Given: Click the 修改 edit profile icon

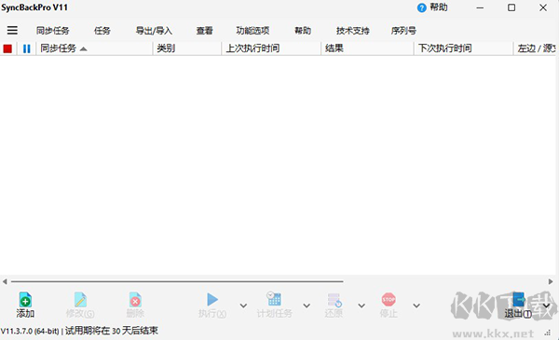Looking at the screenshot, I should point(80,300).
